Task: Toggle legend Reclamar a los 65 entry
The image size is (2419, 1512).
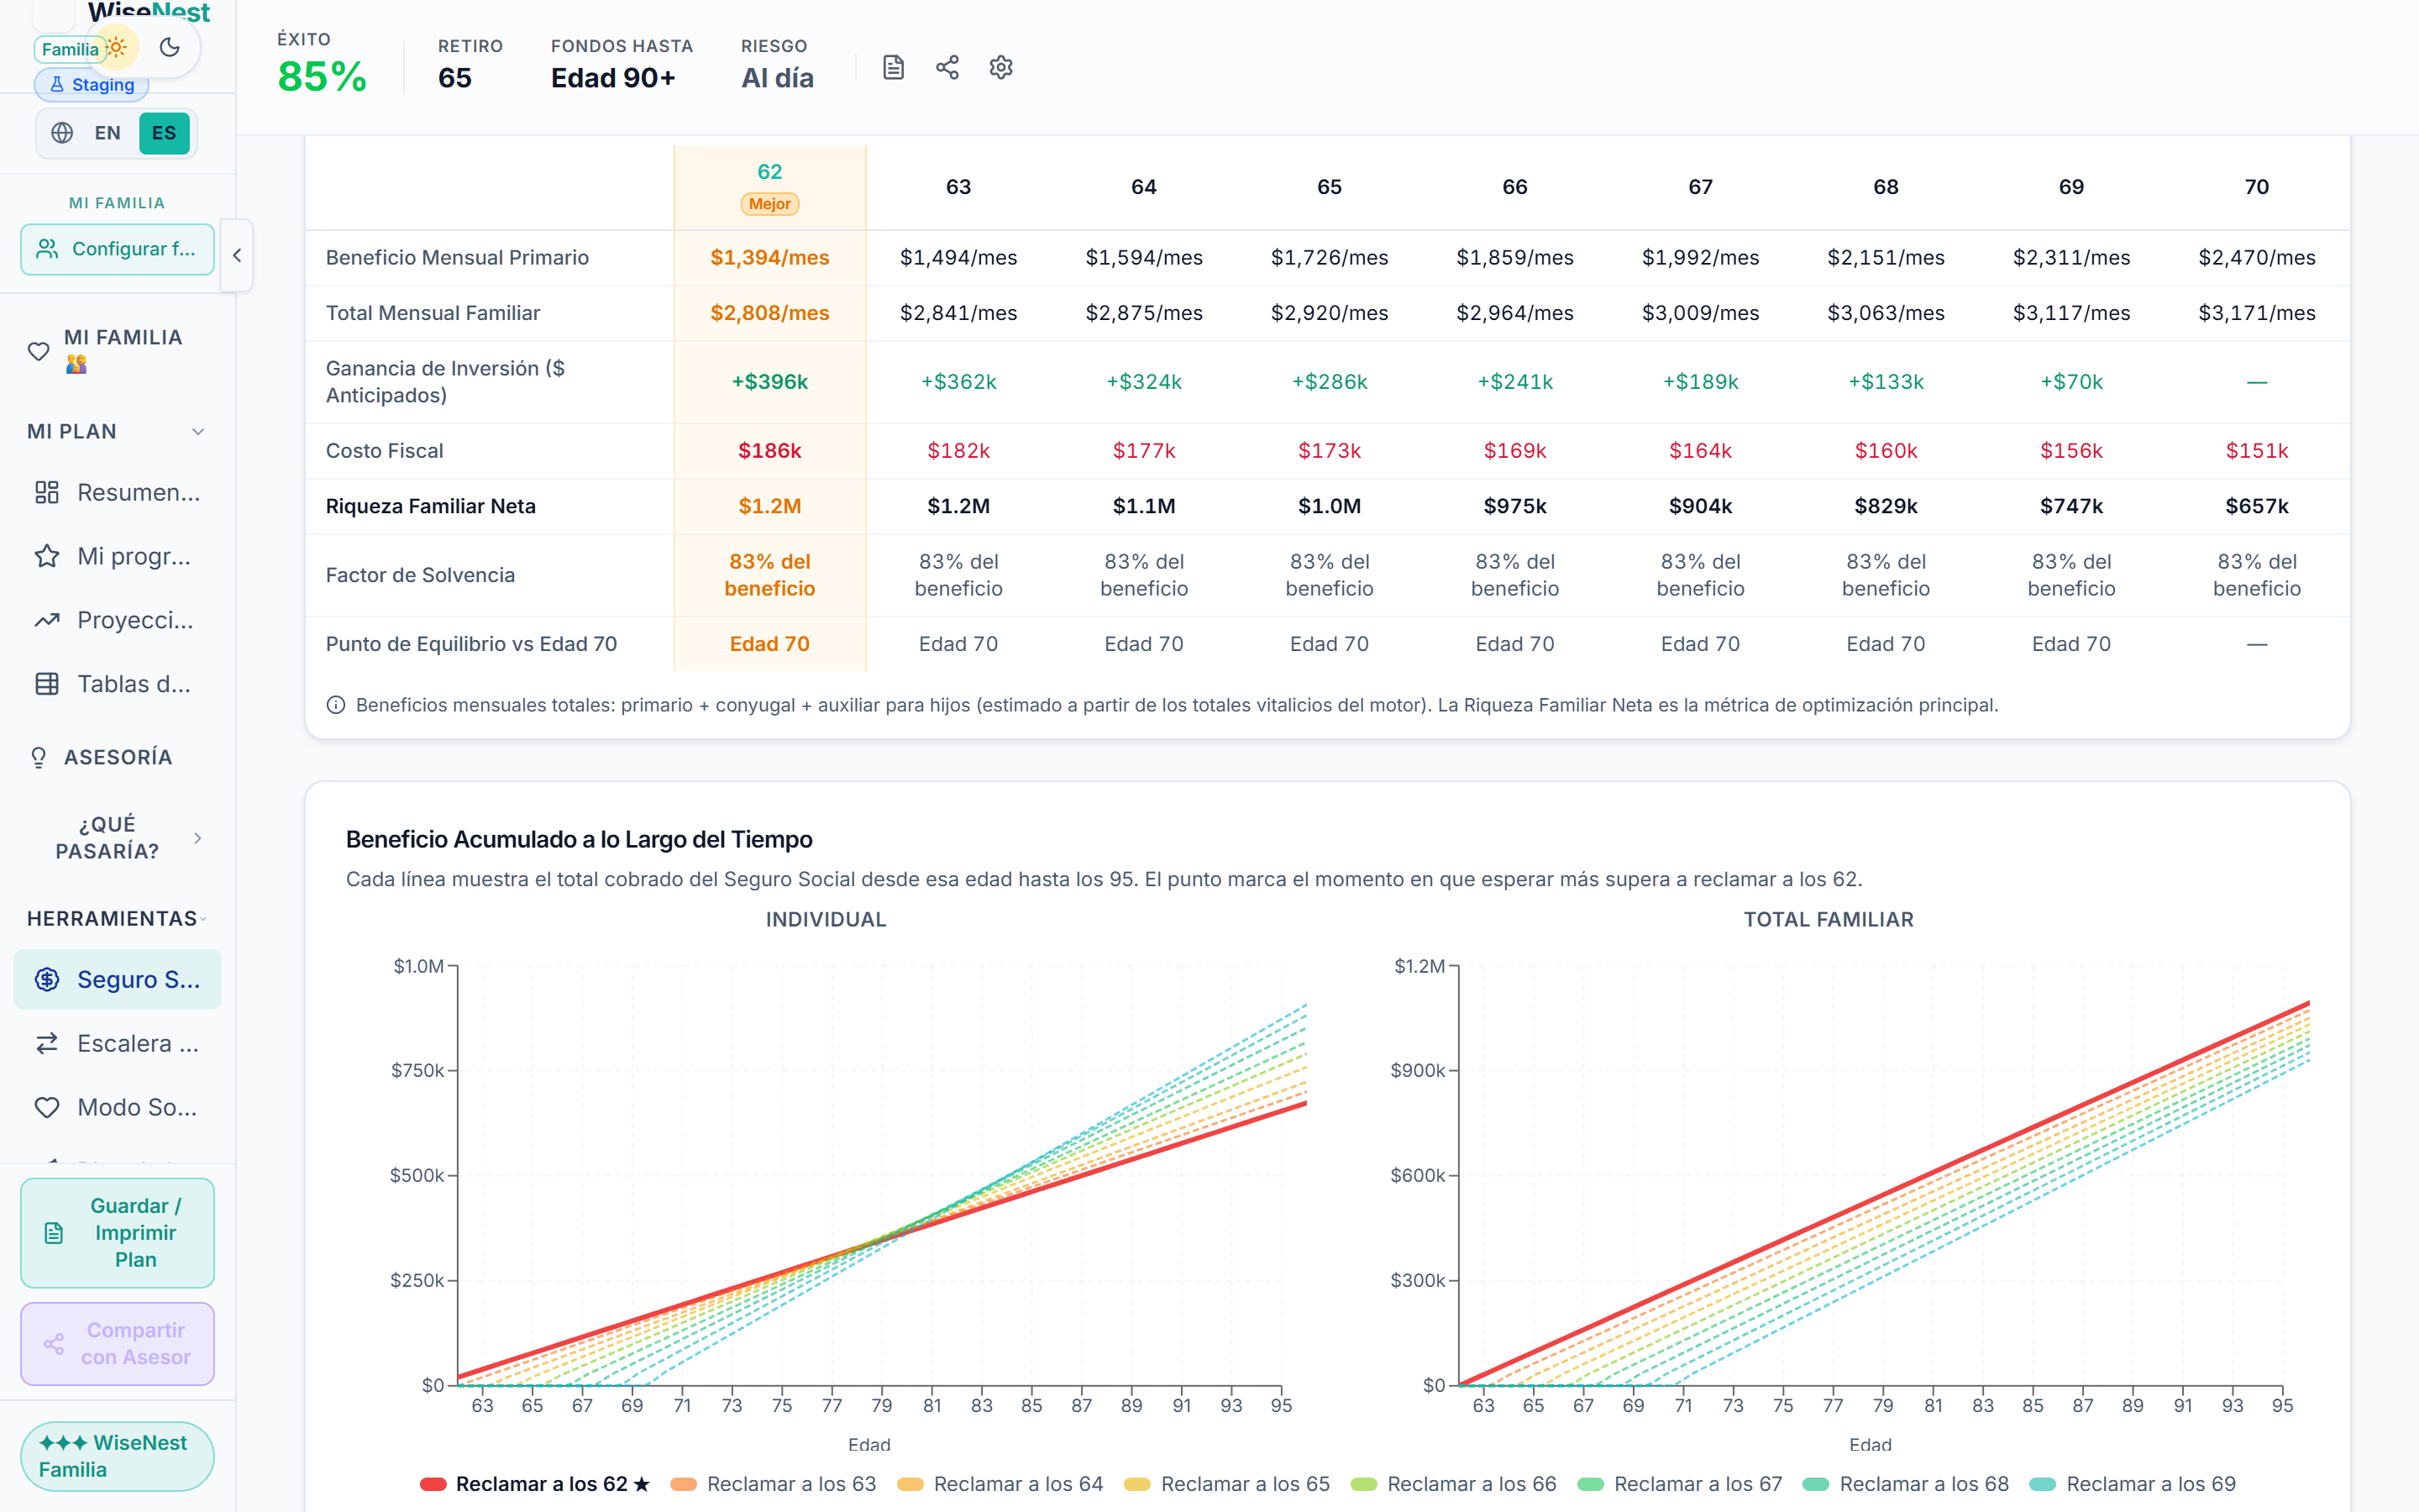Action: tap(1227, 1484)
